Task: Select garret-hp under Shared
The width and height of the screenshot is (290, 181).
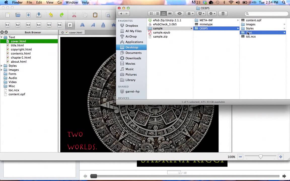Action: click(132, 92)
